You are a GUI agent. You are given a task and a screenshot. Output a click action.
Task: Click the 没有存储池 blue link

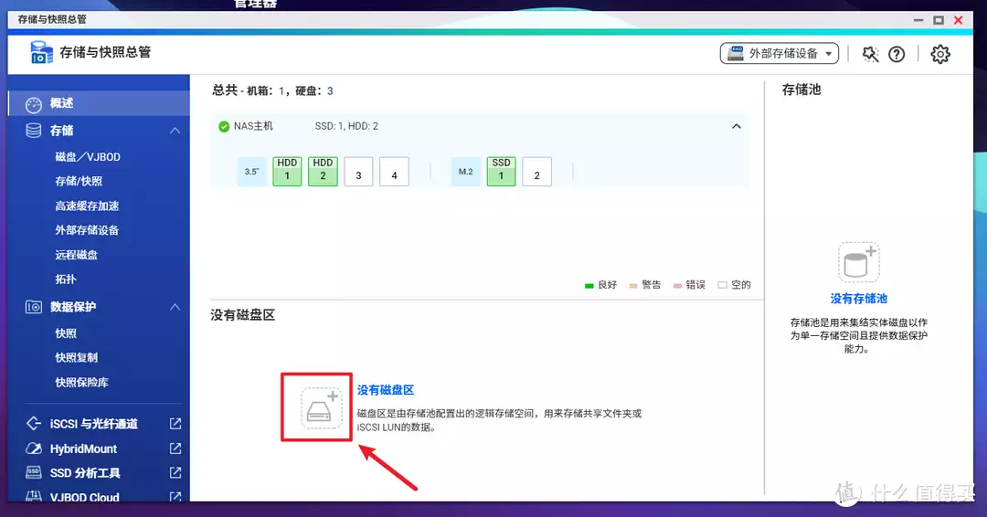[x=858, y=299]
